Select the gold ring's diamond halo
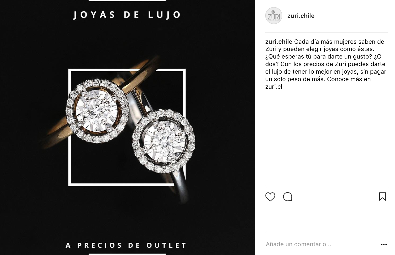This screenshot has height=255, width=395. pos(98,111)
